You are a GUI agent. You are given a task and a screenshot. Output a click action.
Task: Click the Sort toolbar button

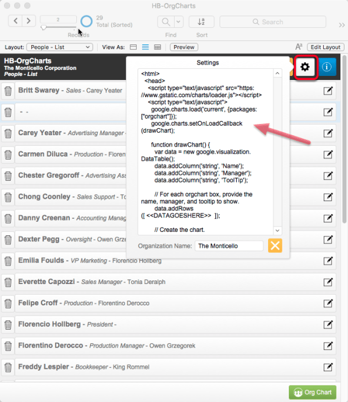pos(201,22)
